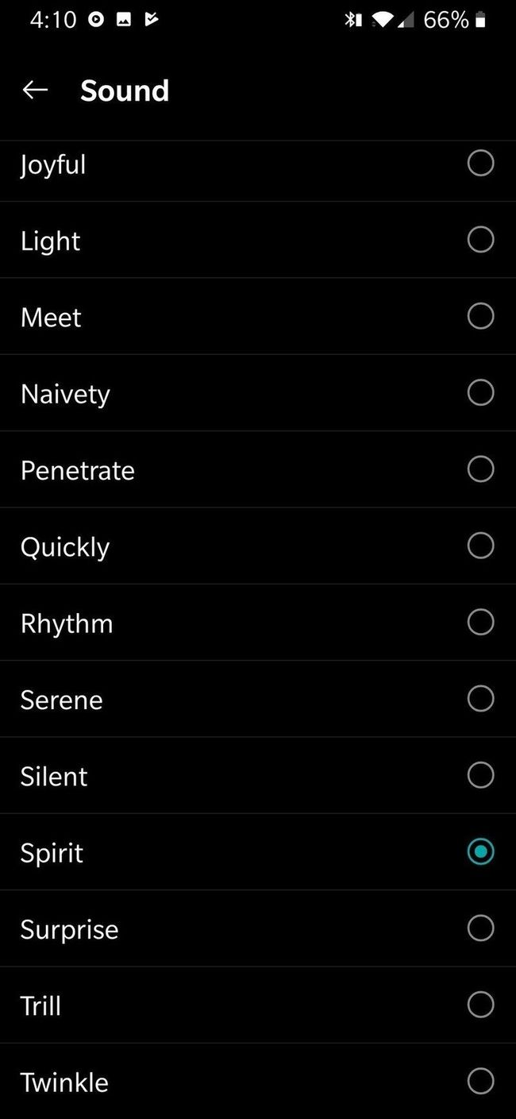This screenshot has height=1119, width=516.
Task: Open the Play Protect notification icon
Action: (151, 19)
